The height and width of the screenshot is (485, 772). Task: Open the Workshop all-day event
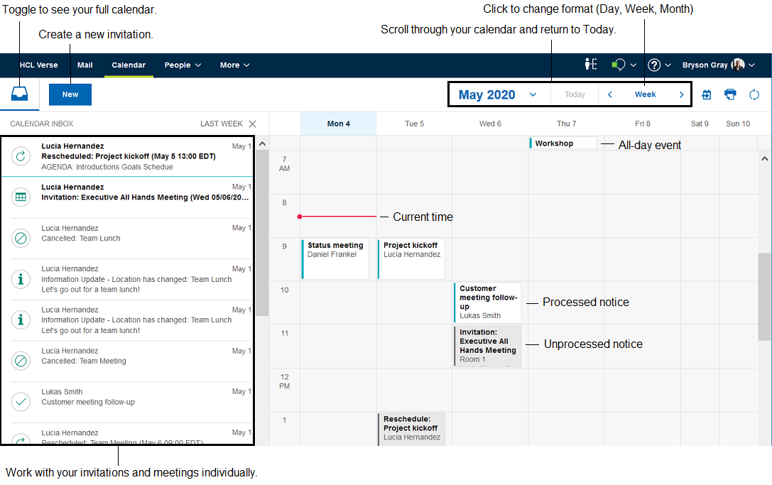563,143
